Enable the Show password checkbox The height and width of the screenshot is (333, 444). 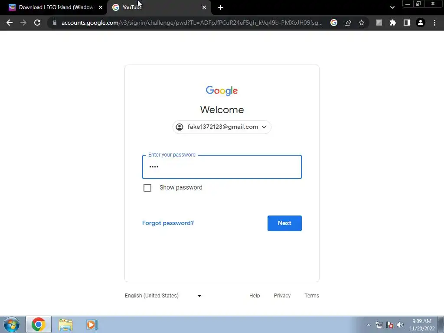pyautogui.click(x=147, y=187)
